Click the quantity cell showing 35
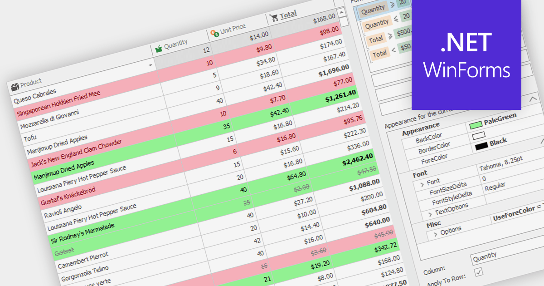Viewport: 544px width, 286px height. coord(226,127)
